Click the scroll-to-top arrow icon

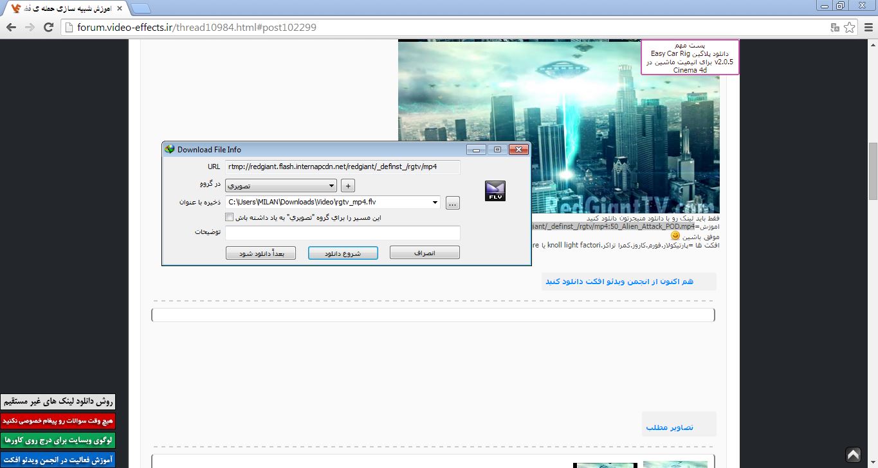pyautogui.click(x=853, y=455)
